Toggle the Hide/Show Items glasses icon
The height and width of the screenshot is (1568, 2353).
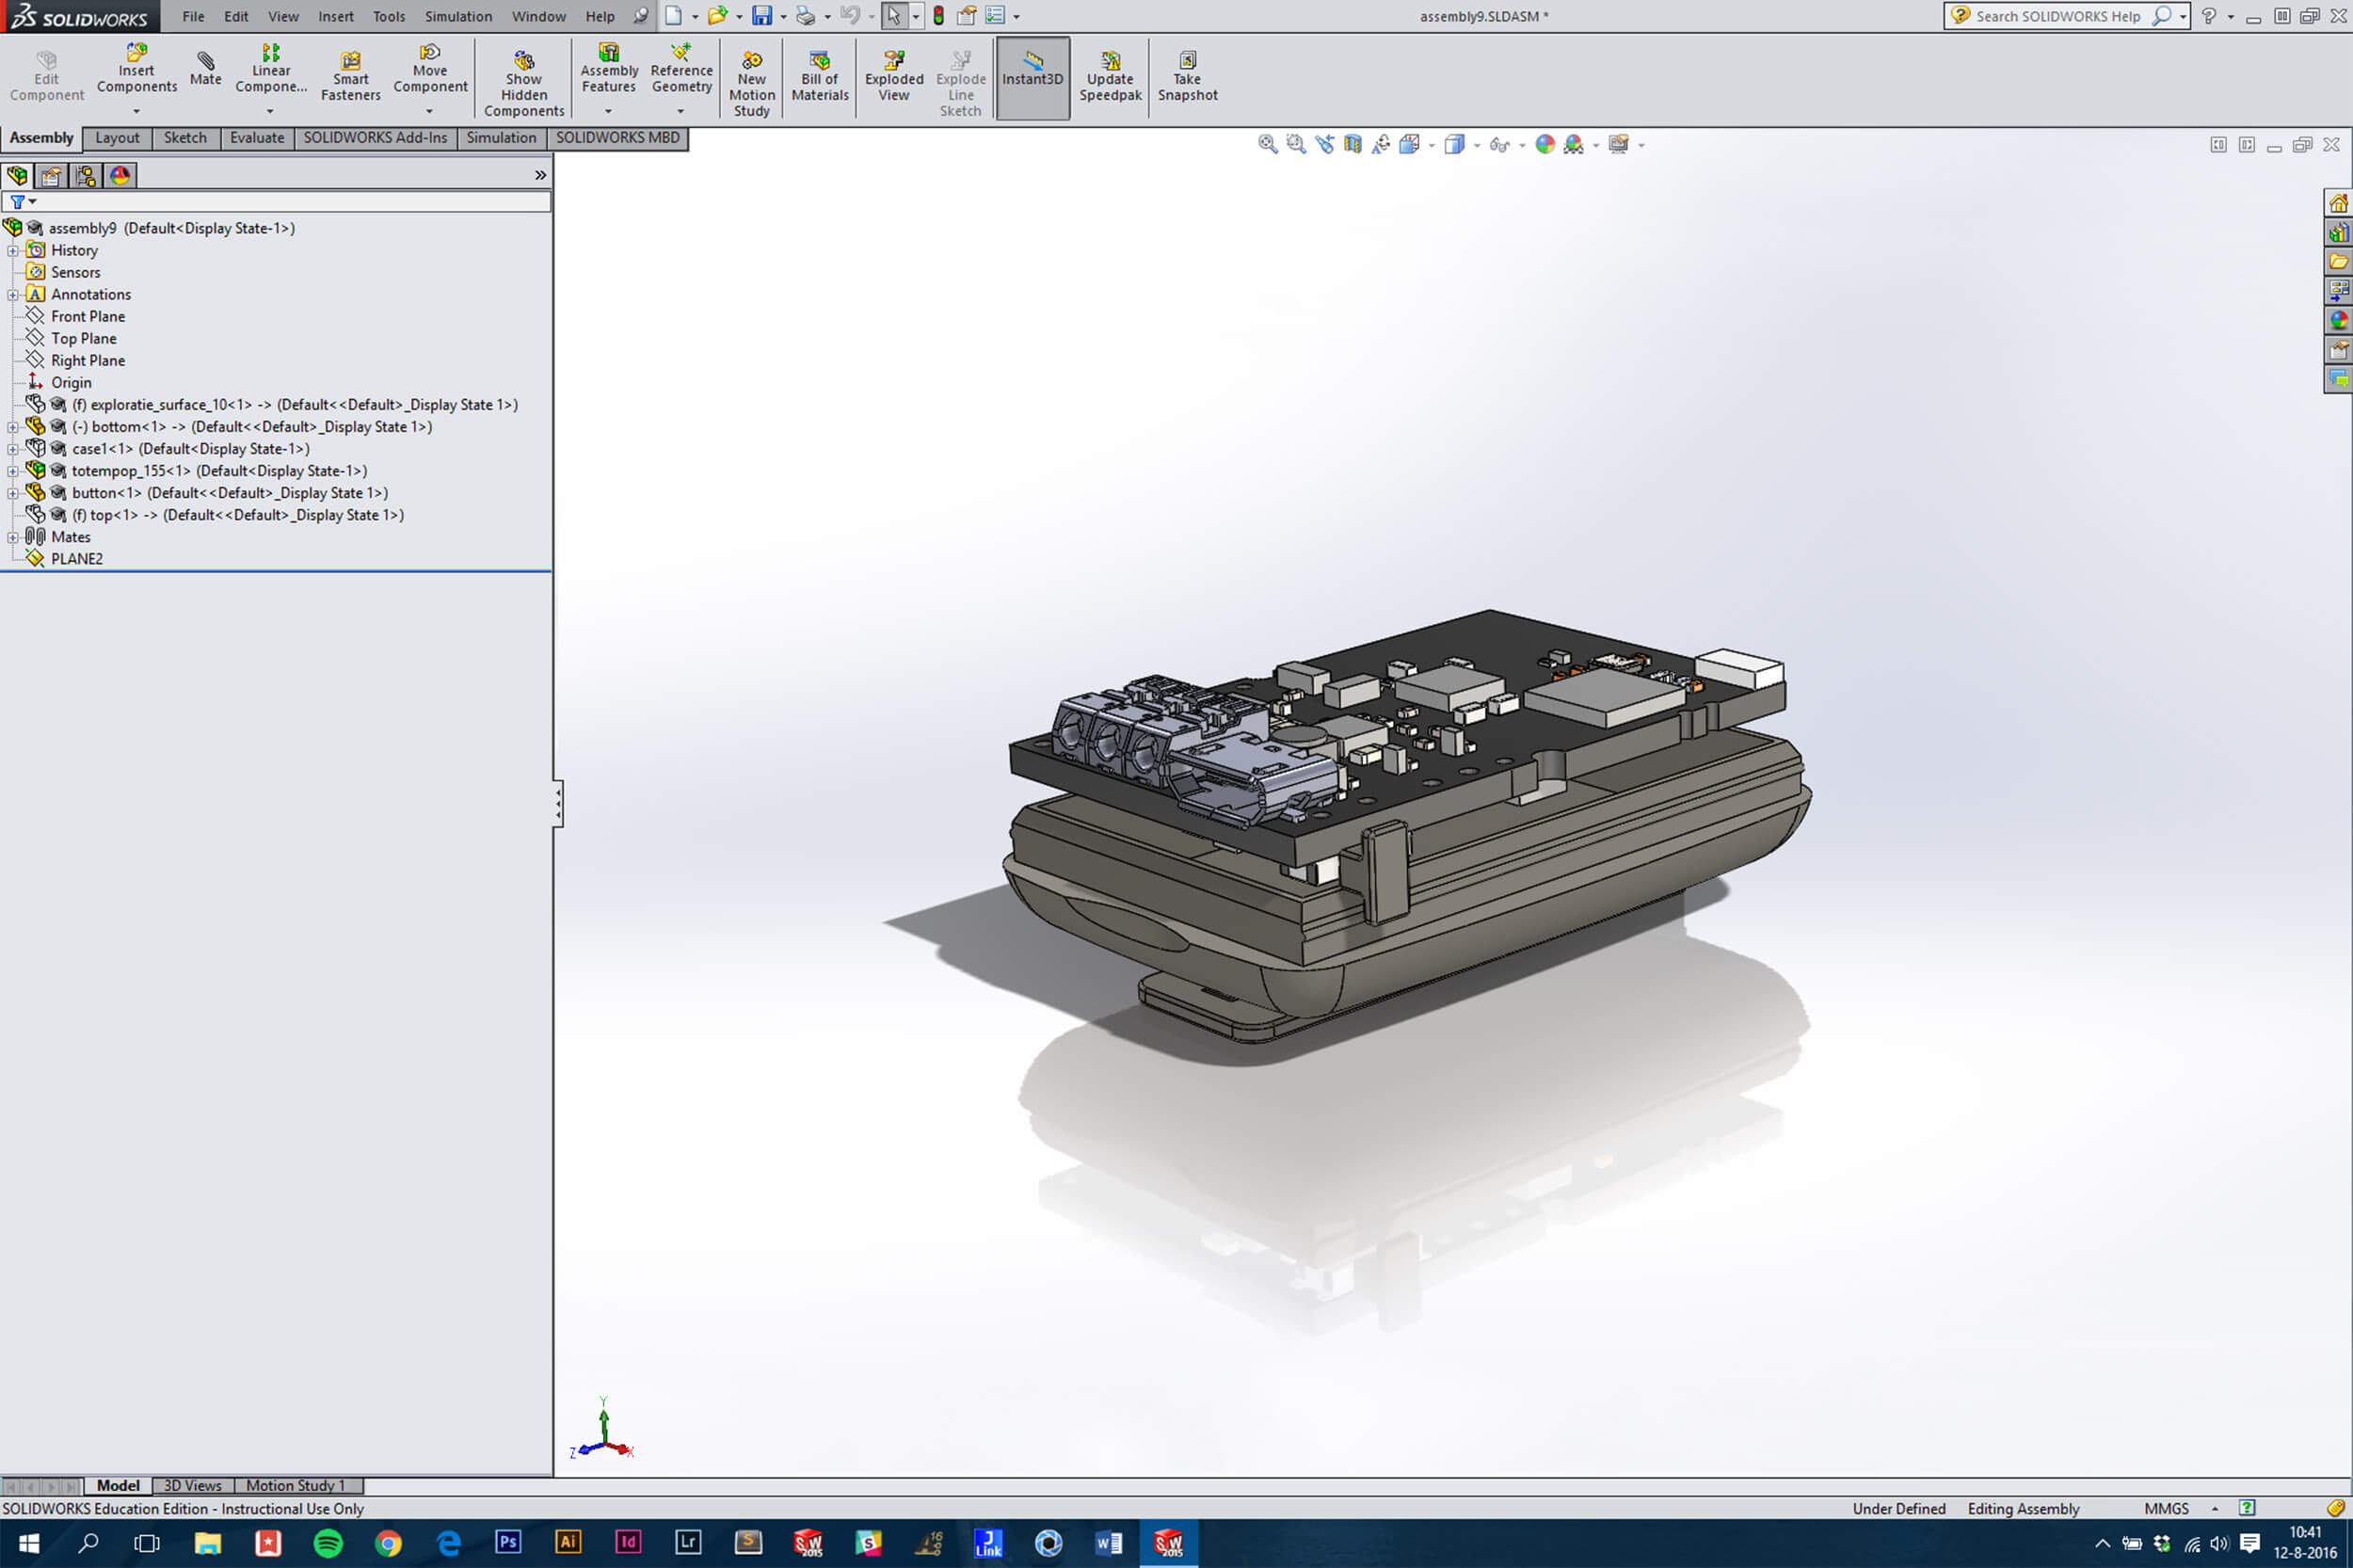1498,145
